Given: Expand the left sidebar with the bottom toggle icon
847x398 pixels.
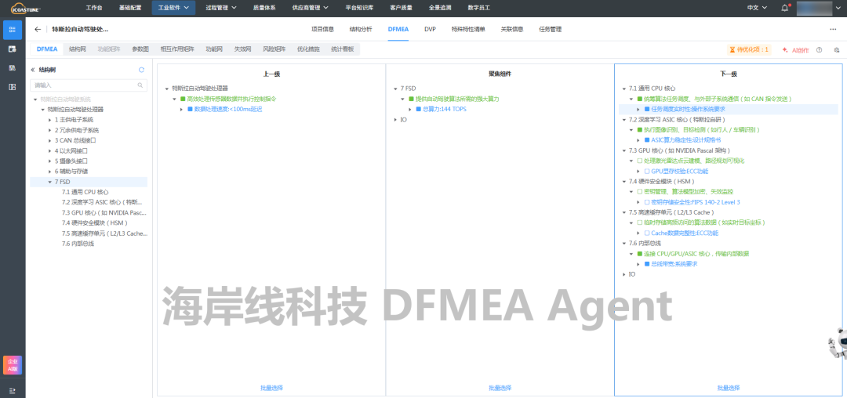Looking at the screenshot, I should [13, 390].
